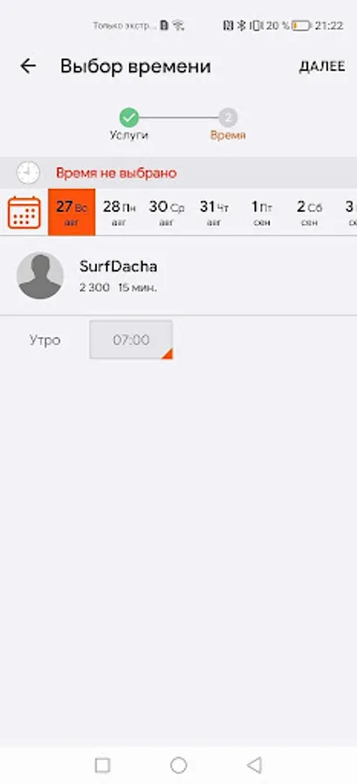Image resolution: width=357 pixels, height=784 pixels.
Task: Tap the battery icon in status bar
Action: coord(301,25)
